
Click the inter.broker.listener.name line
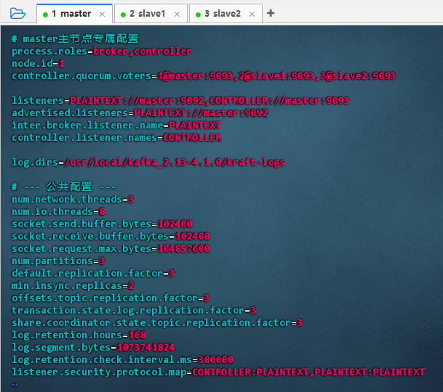coord(116,126)
